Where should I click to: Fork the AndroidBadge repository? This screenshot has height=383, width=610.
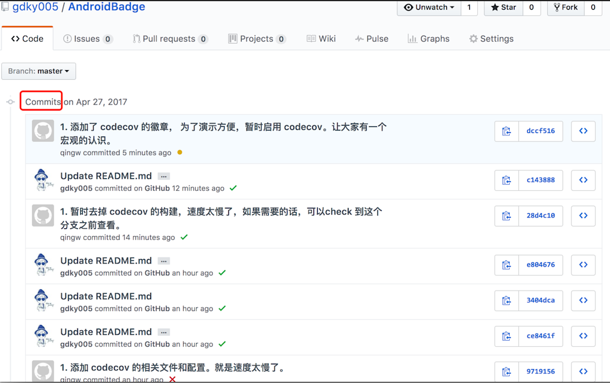566,7
